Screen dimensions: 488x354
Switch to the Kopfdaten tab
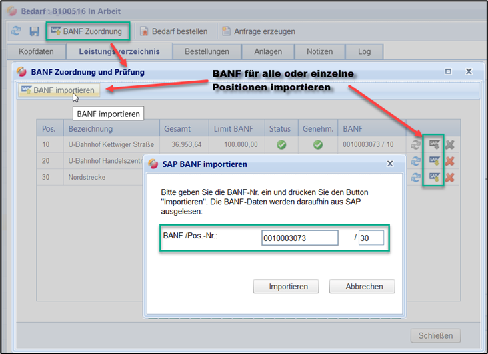pos(37,51)
